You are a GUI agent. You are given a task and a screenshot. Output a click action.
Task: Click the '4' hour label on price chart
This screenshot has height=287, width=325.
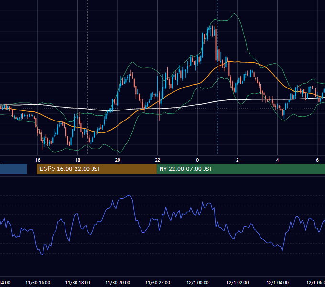click(277, 160)
